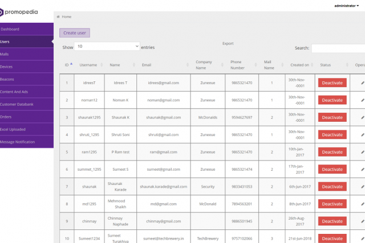Screen dimensions: 365x243
Task: Click name cell P Ram test
Action: [x=120, y=152]
